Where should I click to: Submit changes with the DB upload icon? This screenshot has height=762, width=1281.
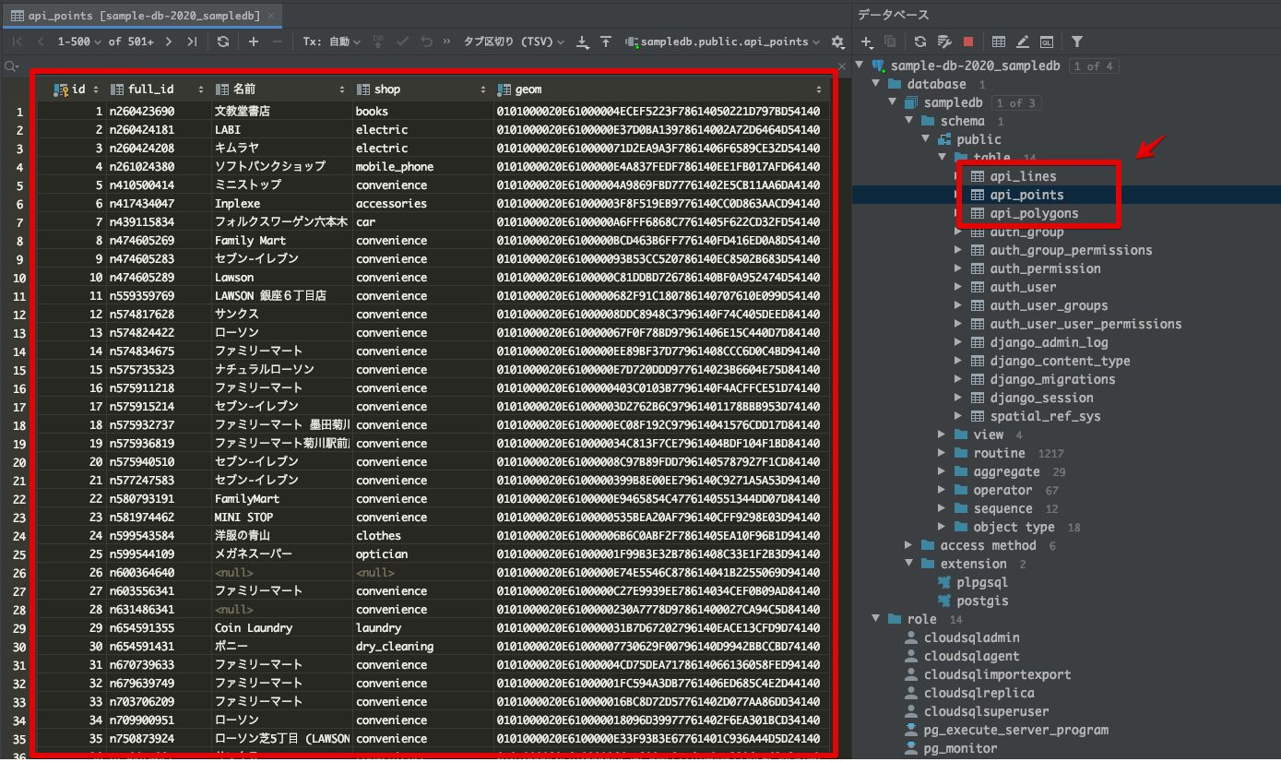[x=379, y=42]
